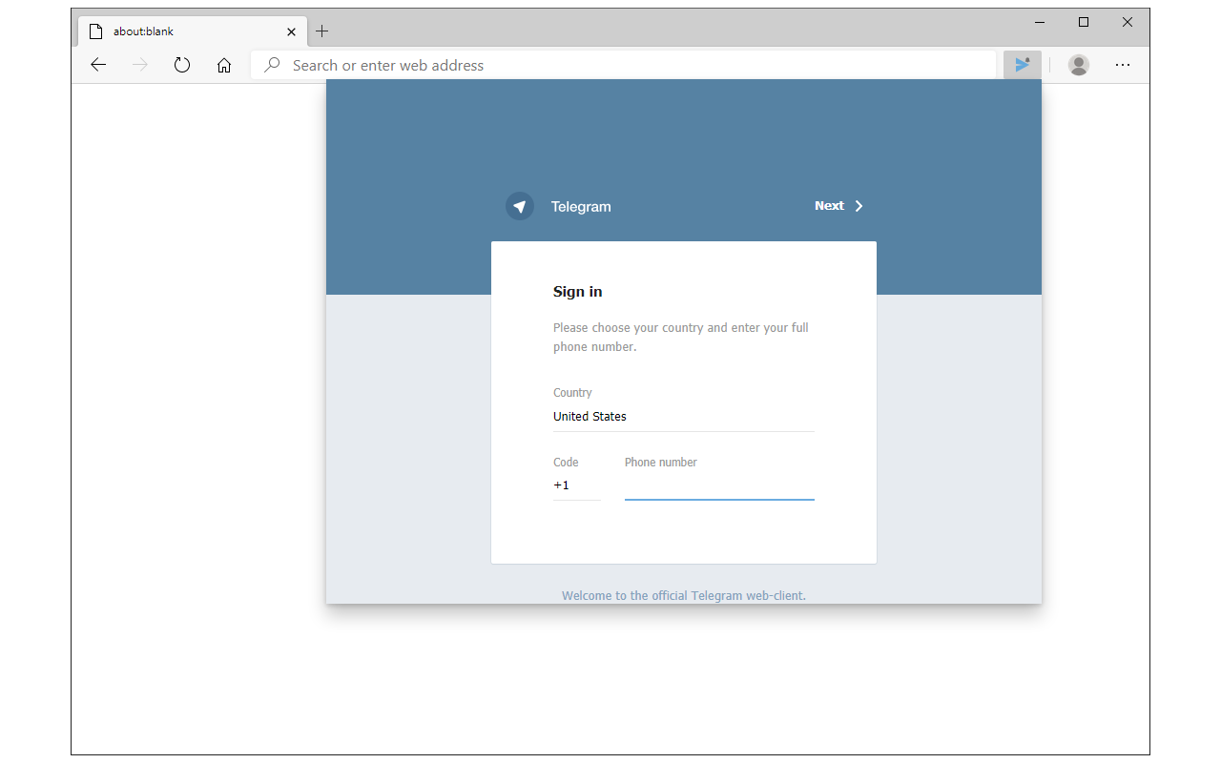Click the Telegram paper plane logo
This screenshot has width=1221, height=763.
click(x=520, y=206)
